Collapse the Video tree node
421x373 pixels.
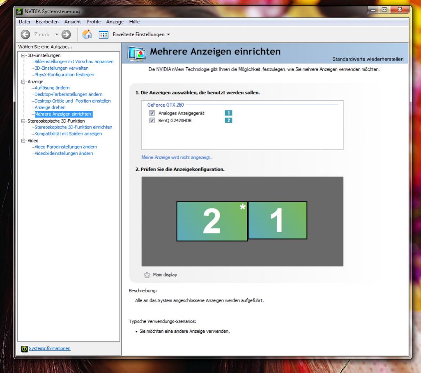tap(23, 141)
